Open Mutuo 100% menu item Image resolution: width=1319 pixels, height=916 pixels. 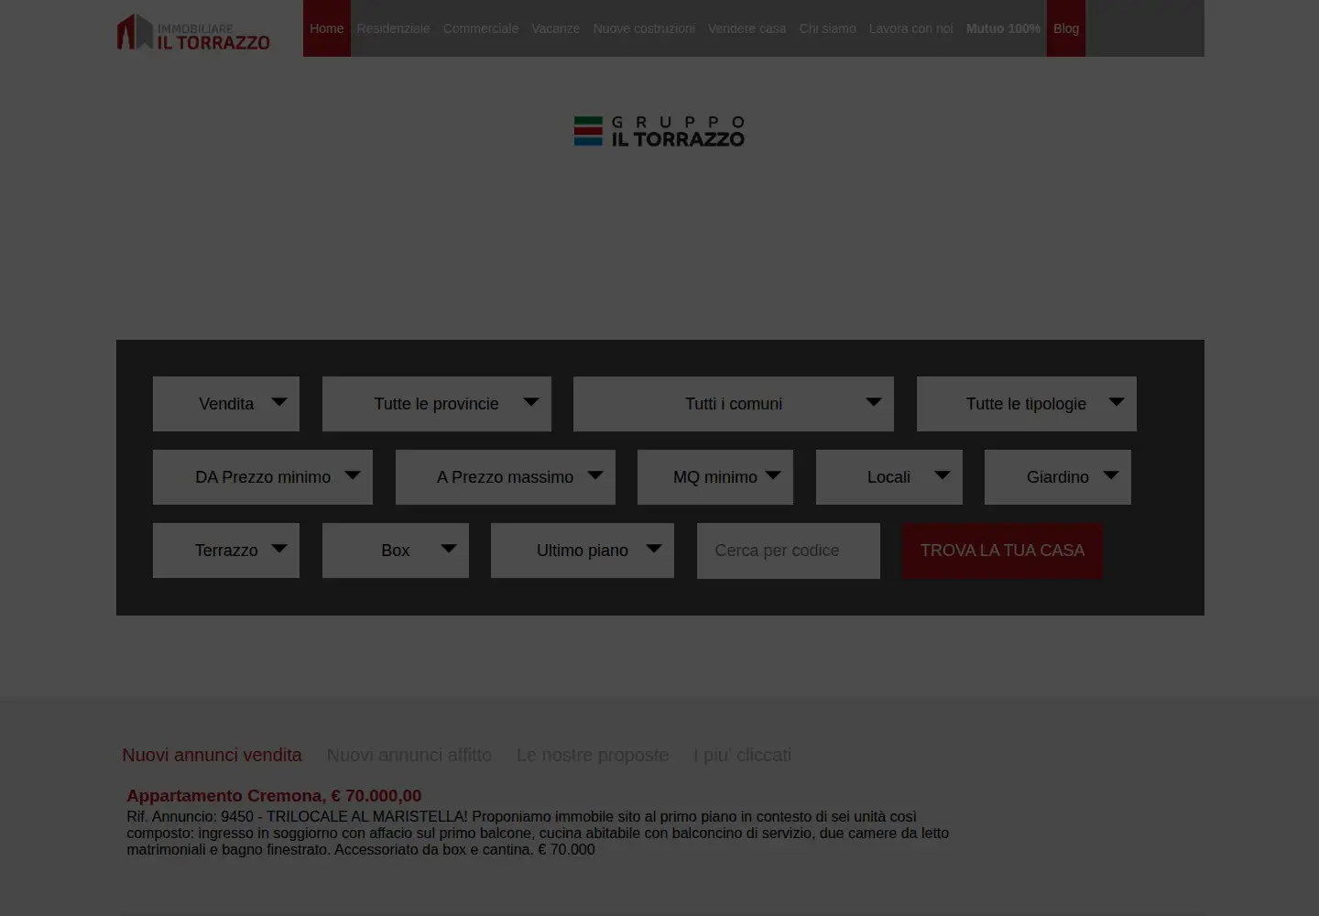[1003, 28]
